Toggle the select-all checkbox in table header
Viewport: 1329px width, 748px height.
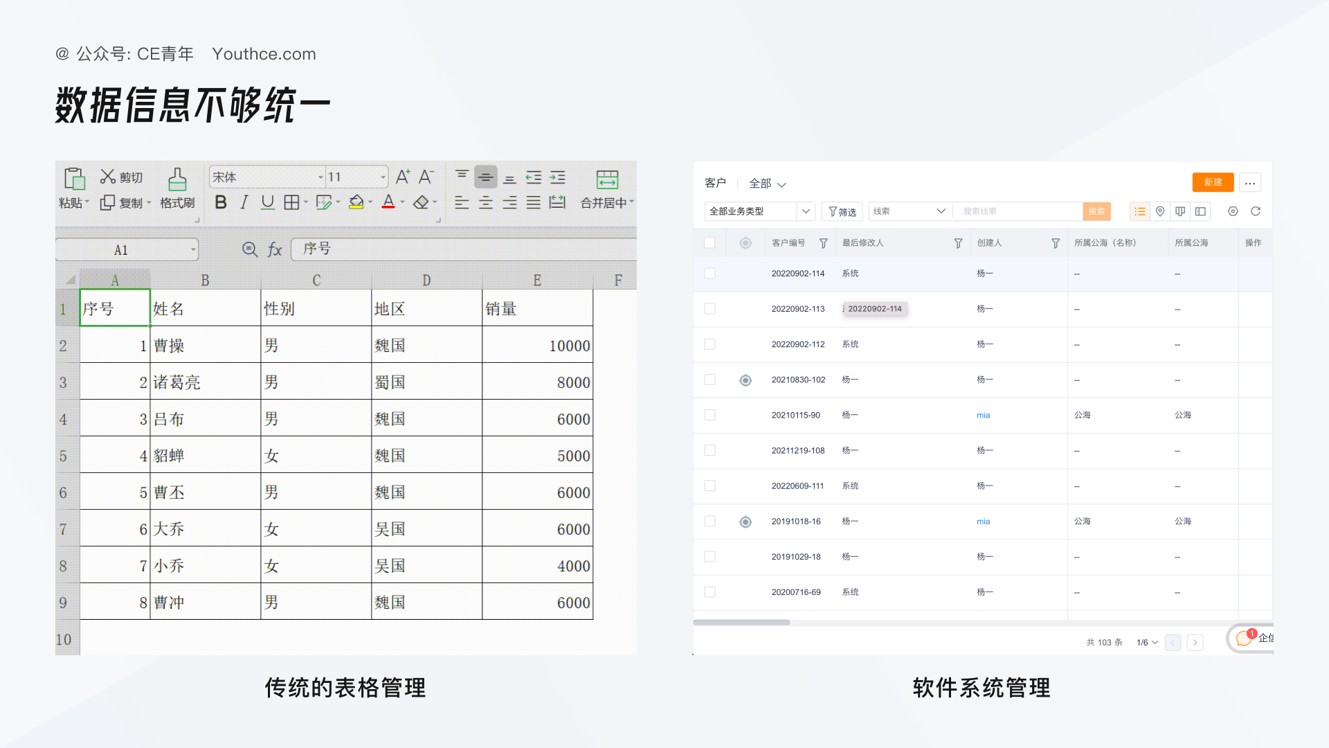point(709,242)
